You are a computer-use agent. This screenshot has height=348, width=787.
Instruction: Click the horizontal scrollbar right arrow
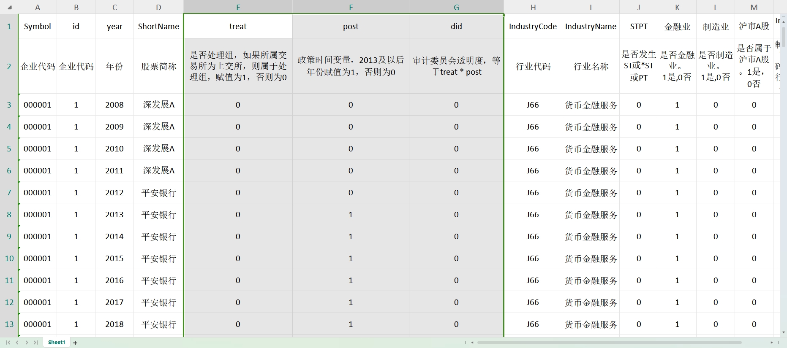[x=771, y=343]
